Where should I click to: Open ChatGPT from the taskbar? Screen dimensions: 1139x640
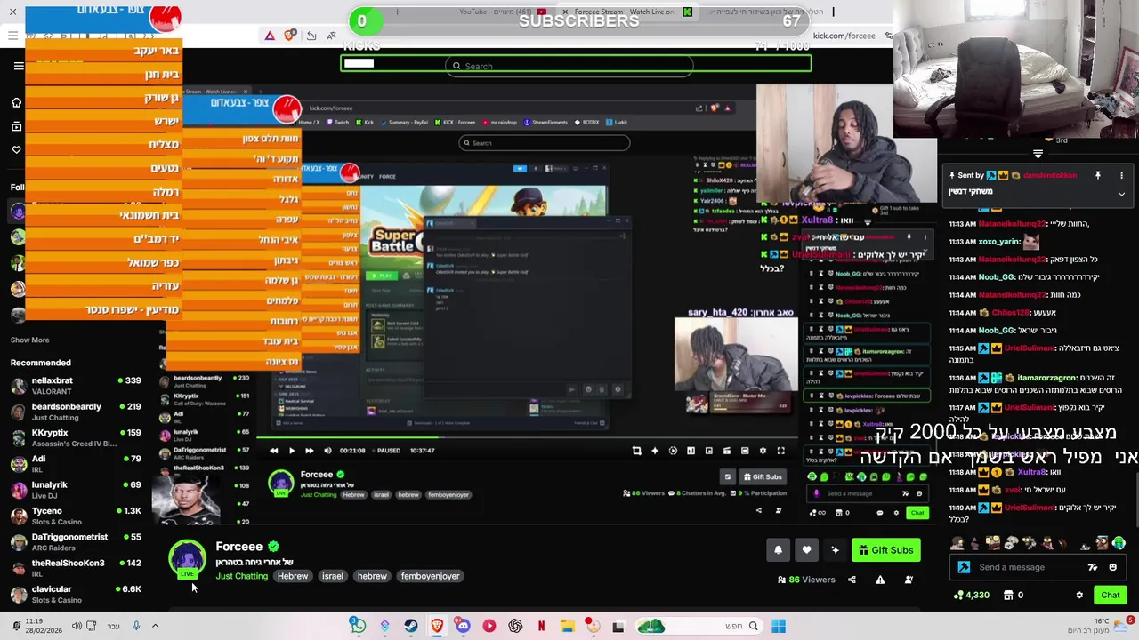(515, 626)
